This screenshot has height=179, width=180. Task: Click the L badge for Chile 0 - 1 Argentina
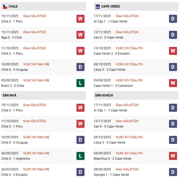pos(80,156)
